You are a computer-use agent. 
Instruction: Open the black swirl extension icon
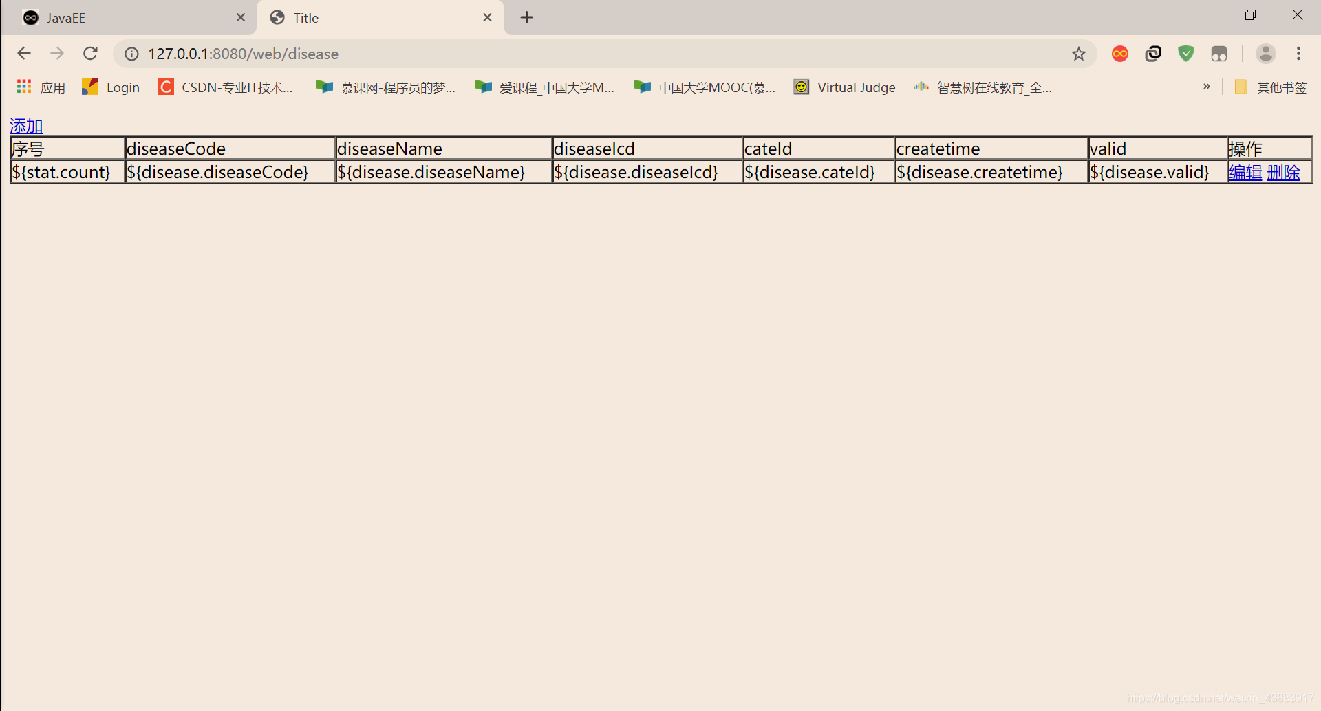point(1153,54)
